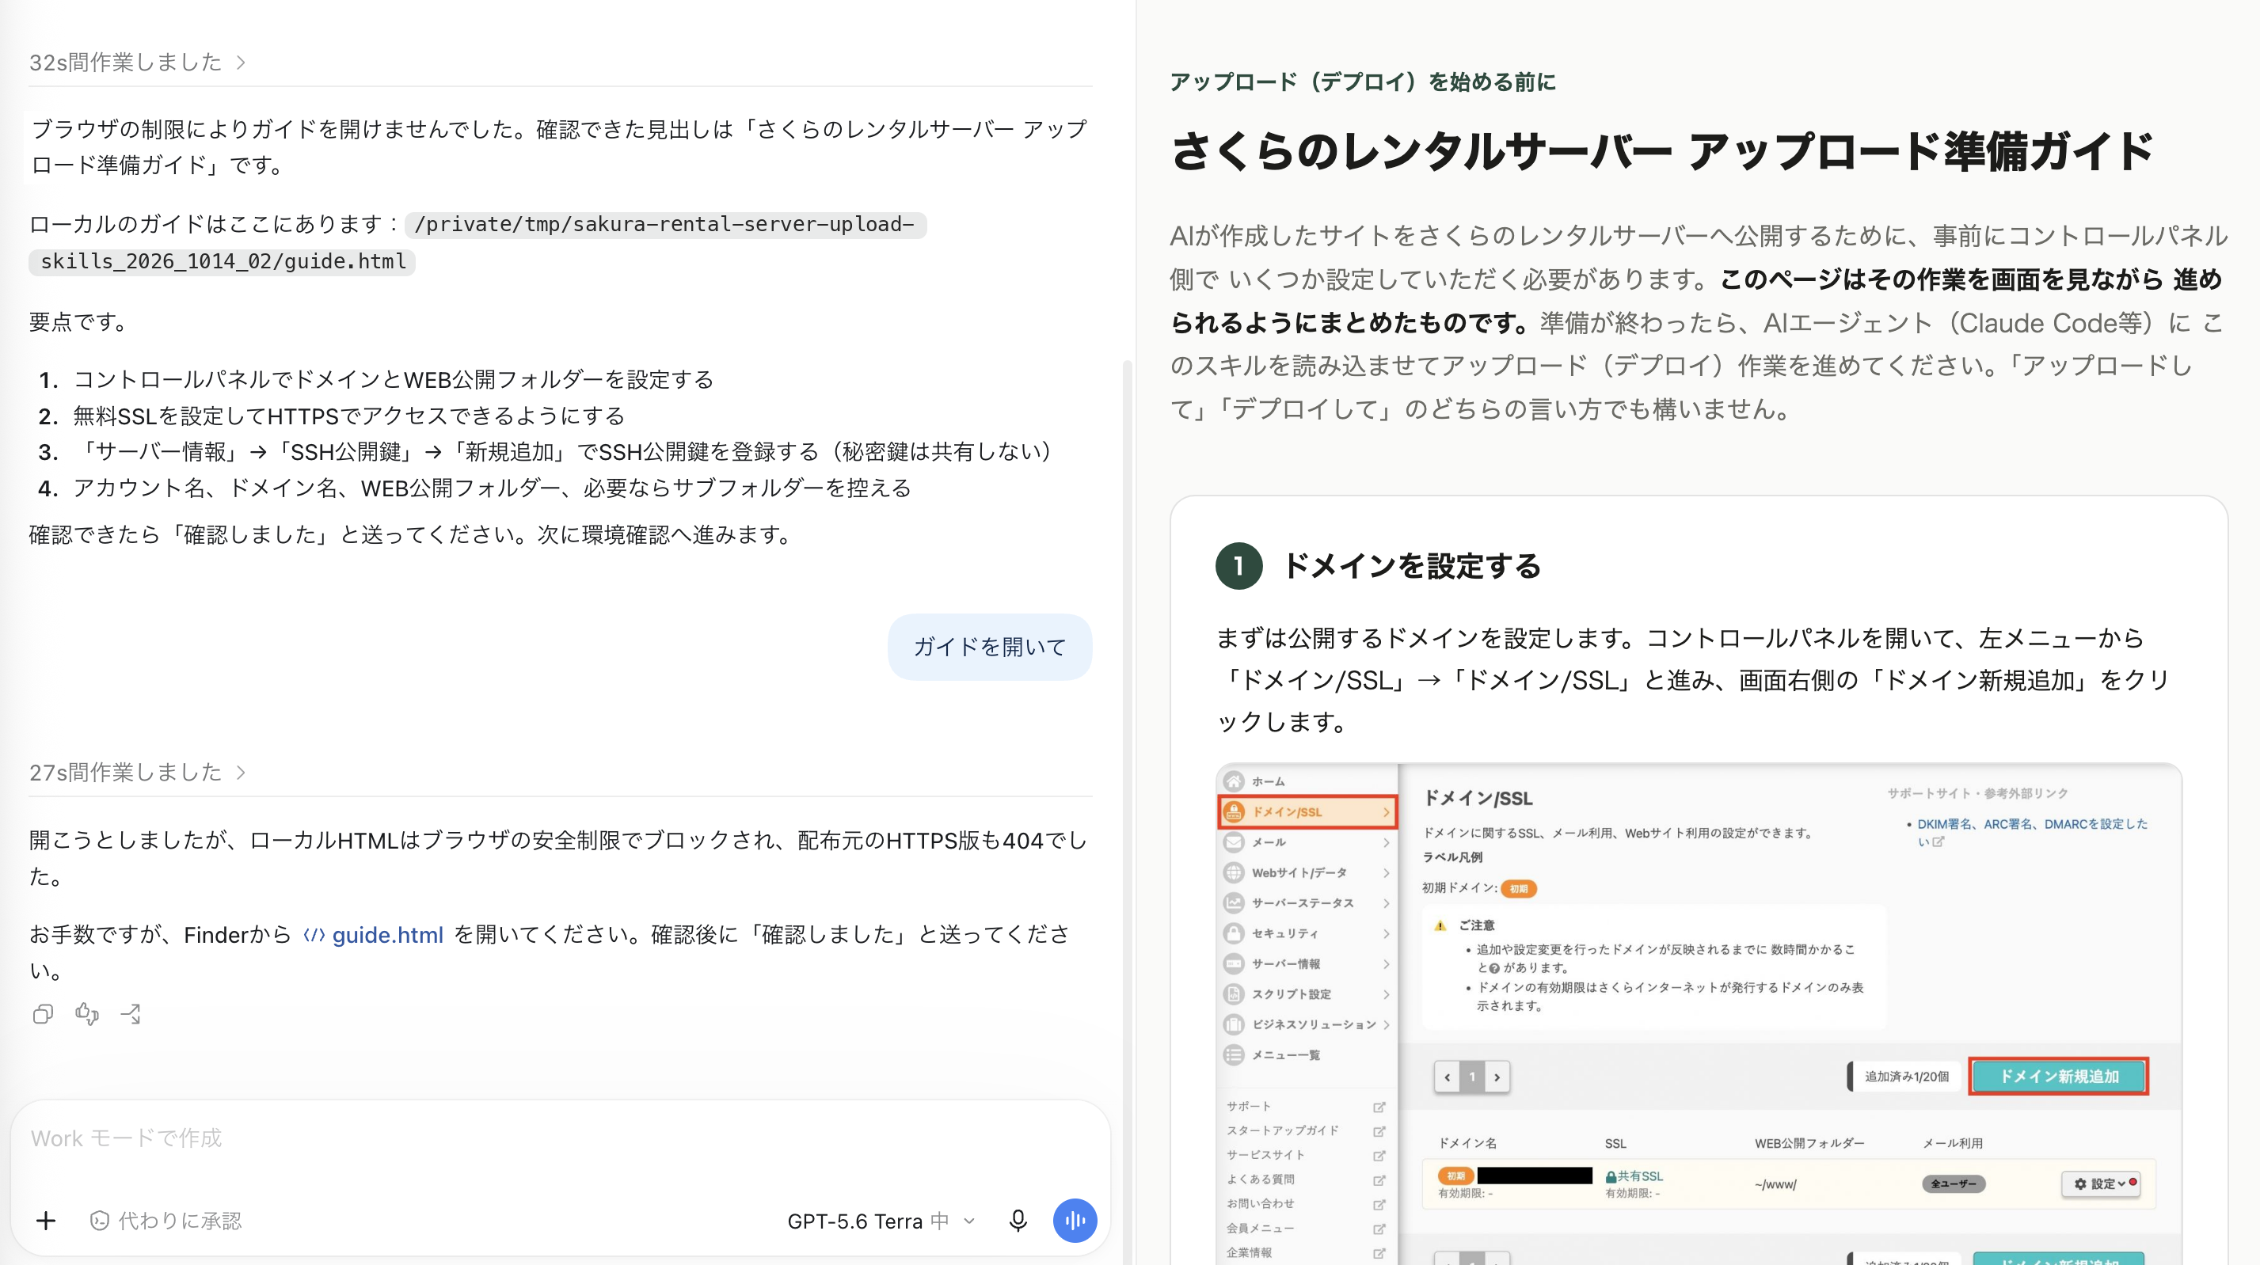Click the DKIM署名、ARC署名、DMARC link
The image size is (2260, 1265).
coord(2031,833)
